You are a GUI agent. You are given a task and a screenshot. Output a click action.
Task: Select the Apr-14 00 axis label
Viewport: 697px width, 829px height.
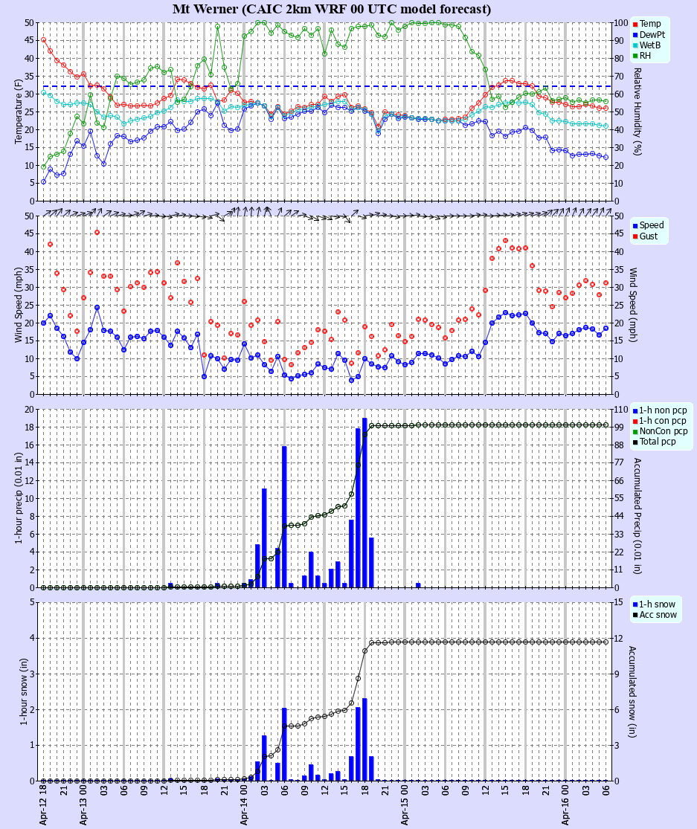click(x=245, y=803)
